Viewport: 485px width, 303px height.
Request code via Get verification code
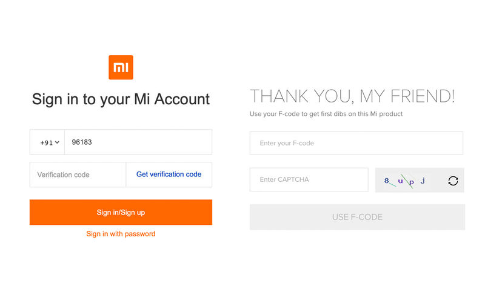[169, 175]
